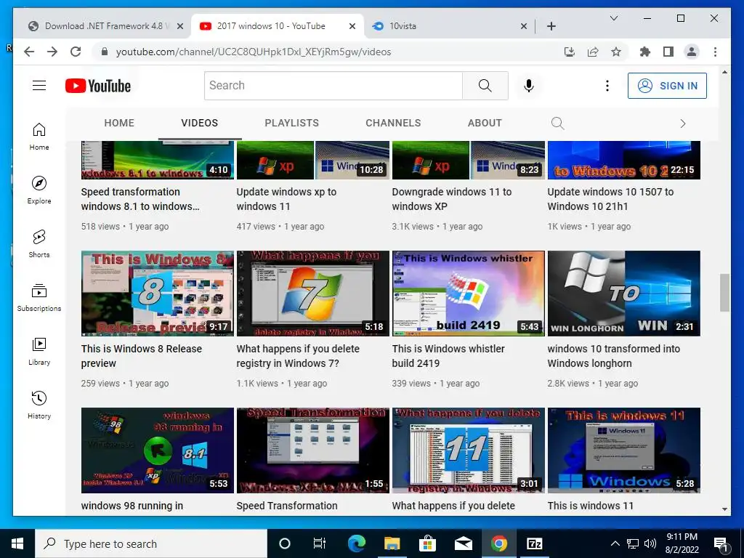Open 7-Zip from the taskbar
Screen dimensions: 744x558
point(534,543)
